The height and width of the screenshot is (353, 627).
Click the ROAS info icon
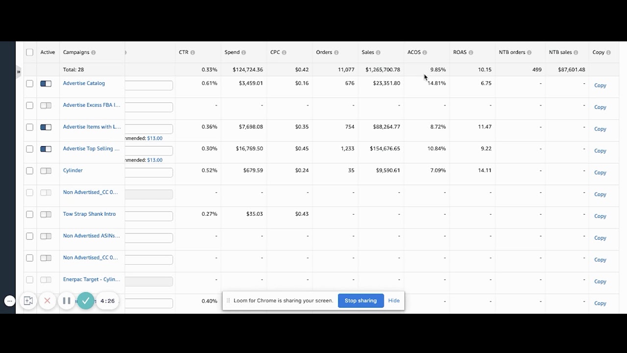pyautogui.click(x=471, y=52)
